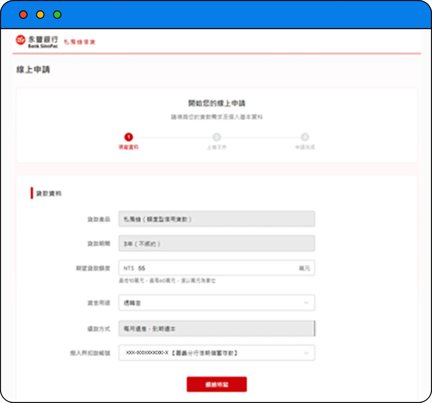Click the loan product disabled field

point(217,219)
